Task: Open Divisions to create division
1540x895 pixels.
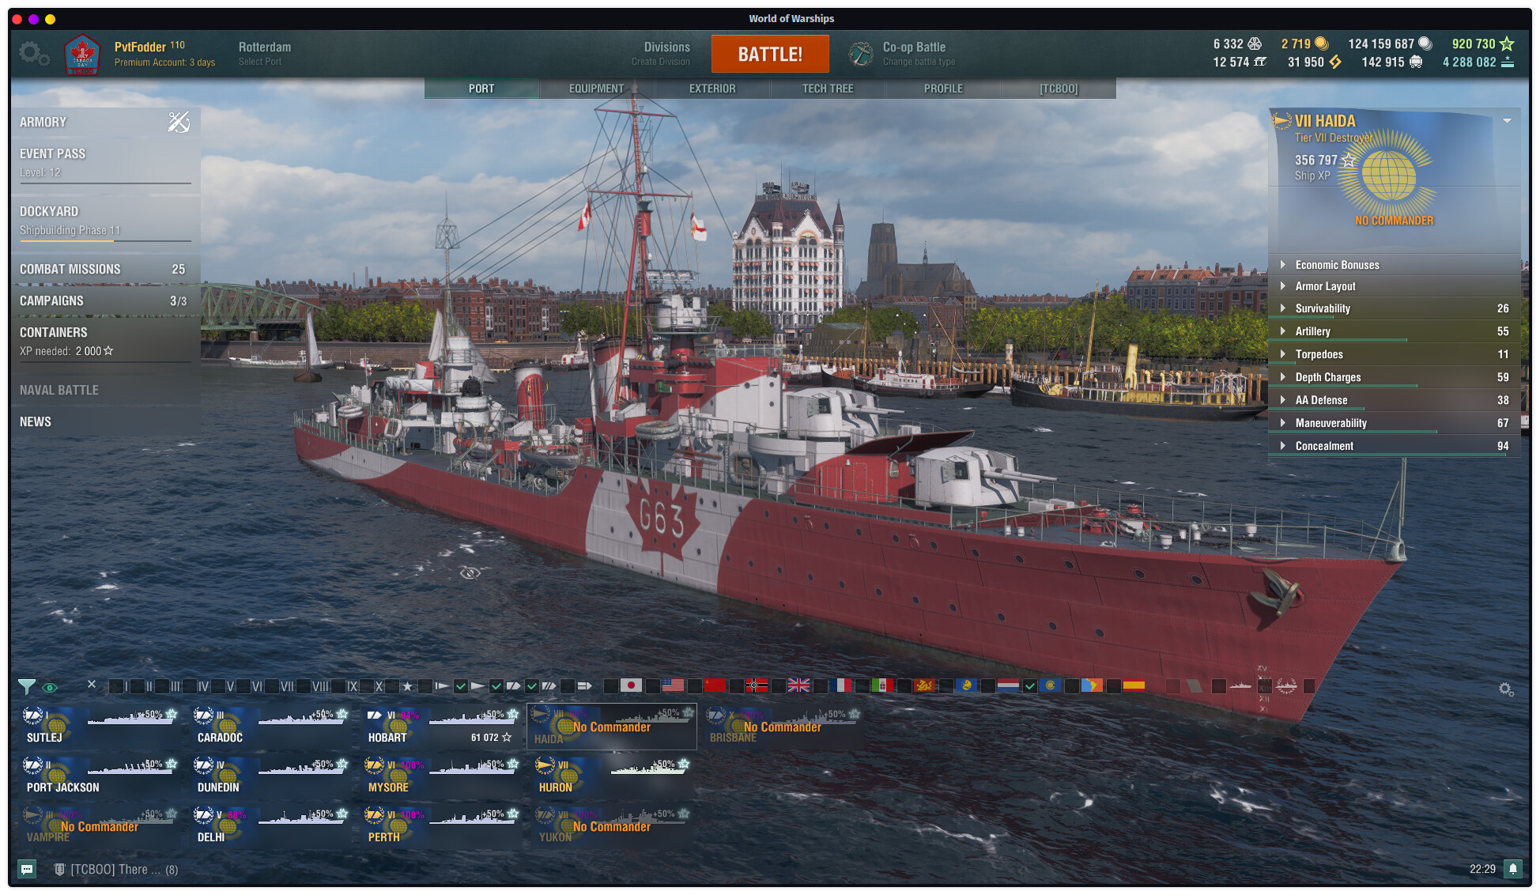Action: coord(661,54)
